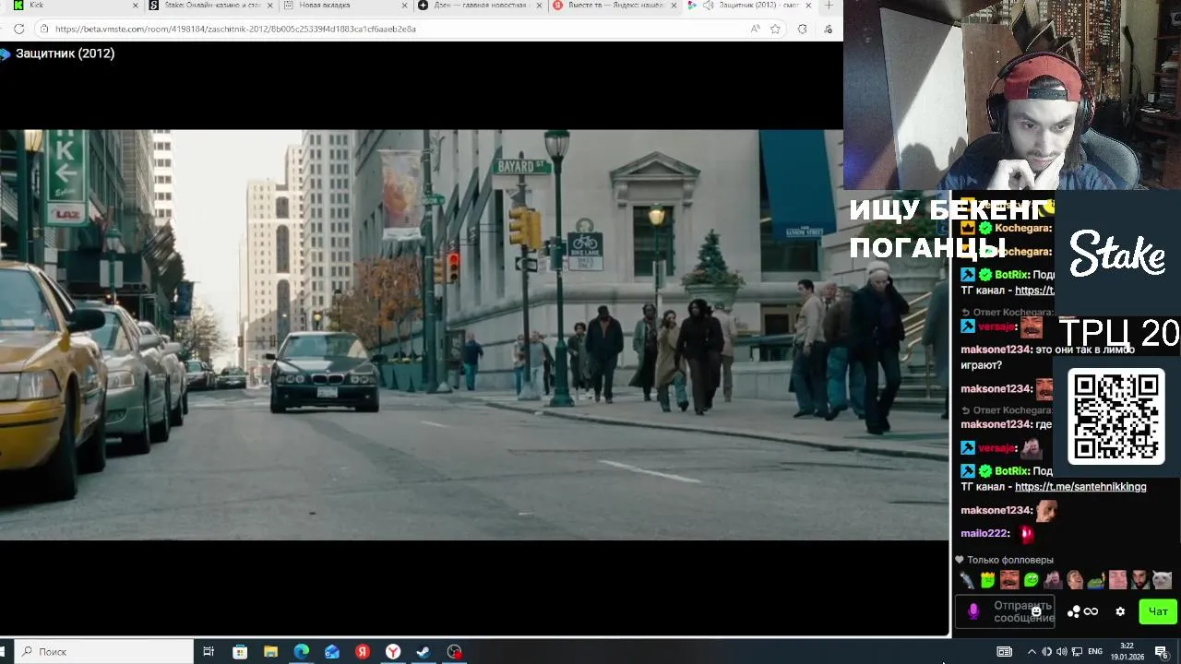Reload the current page
Image resolution: width=1181 pixels, height=664 pixels.
(x=18, y=29)
